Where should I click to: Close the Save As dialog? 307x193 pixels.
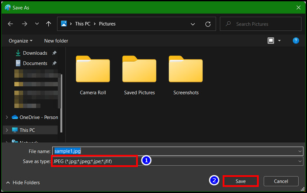pos(298,8)
